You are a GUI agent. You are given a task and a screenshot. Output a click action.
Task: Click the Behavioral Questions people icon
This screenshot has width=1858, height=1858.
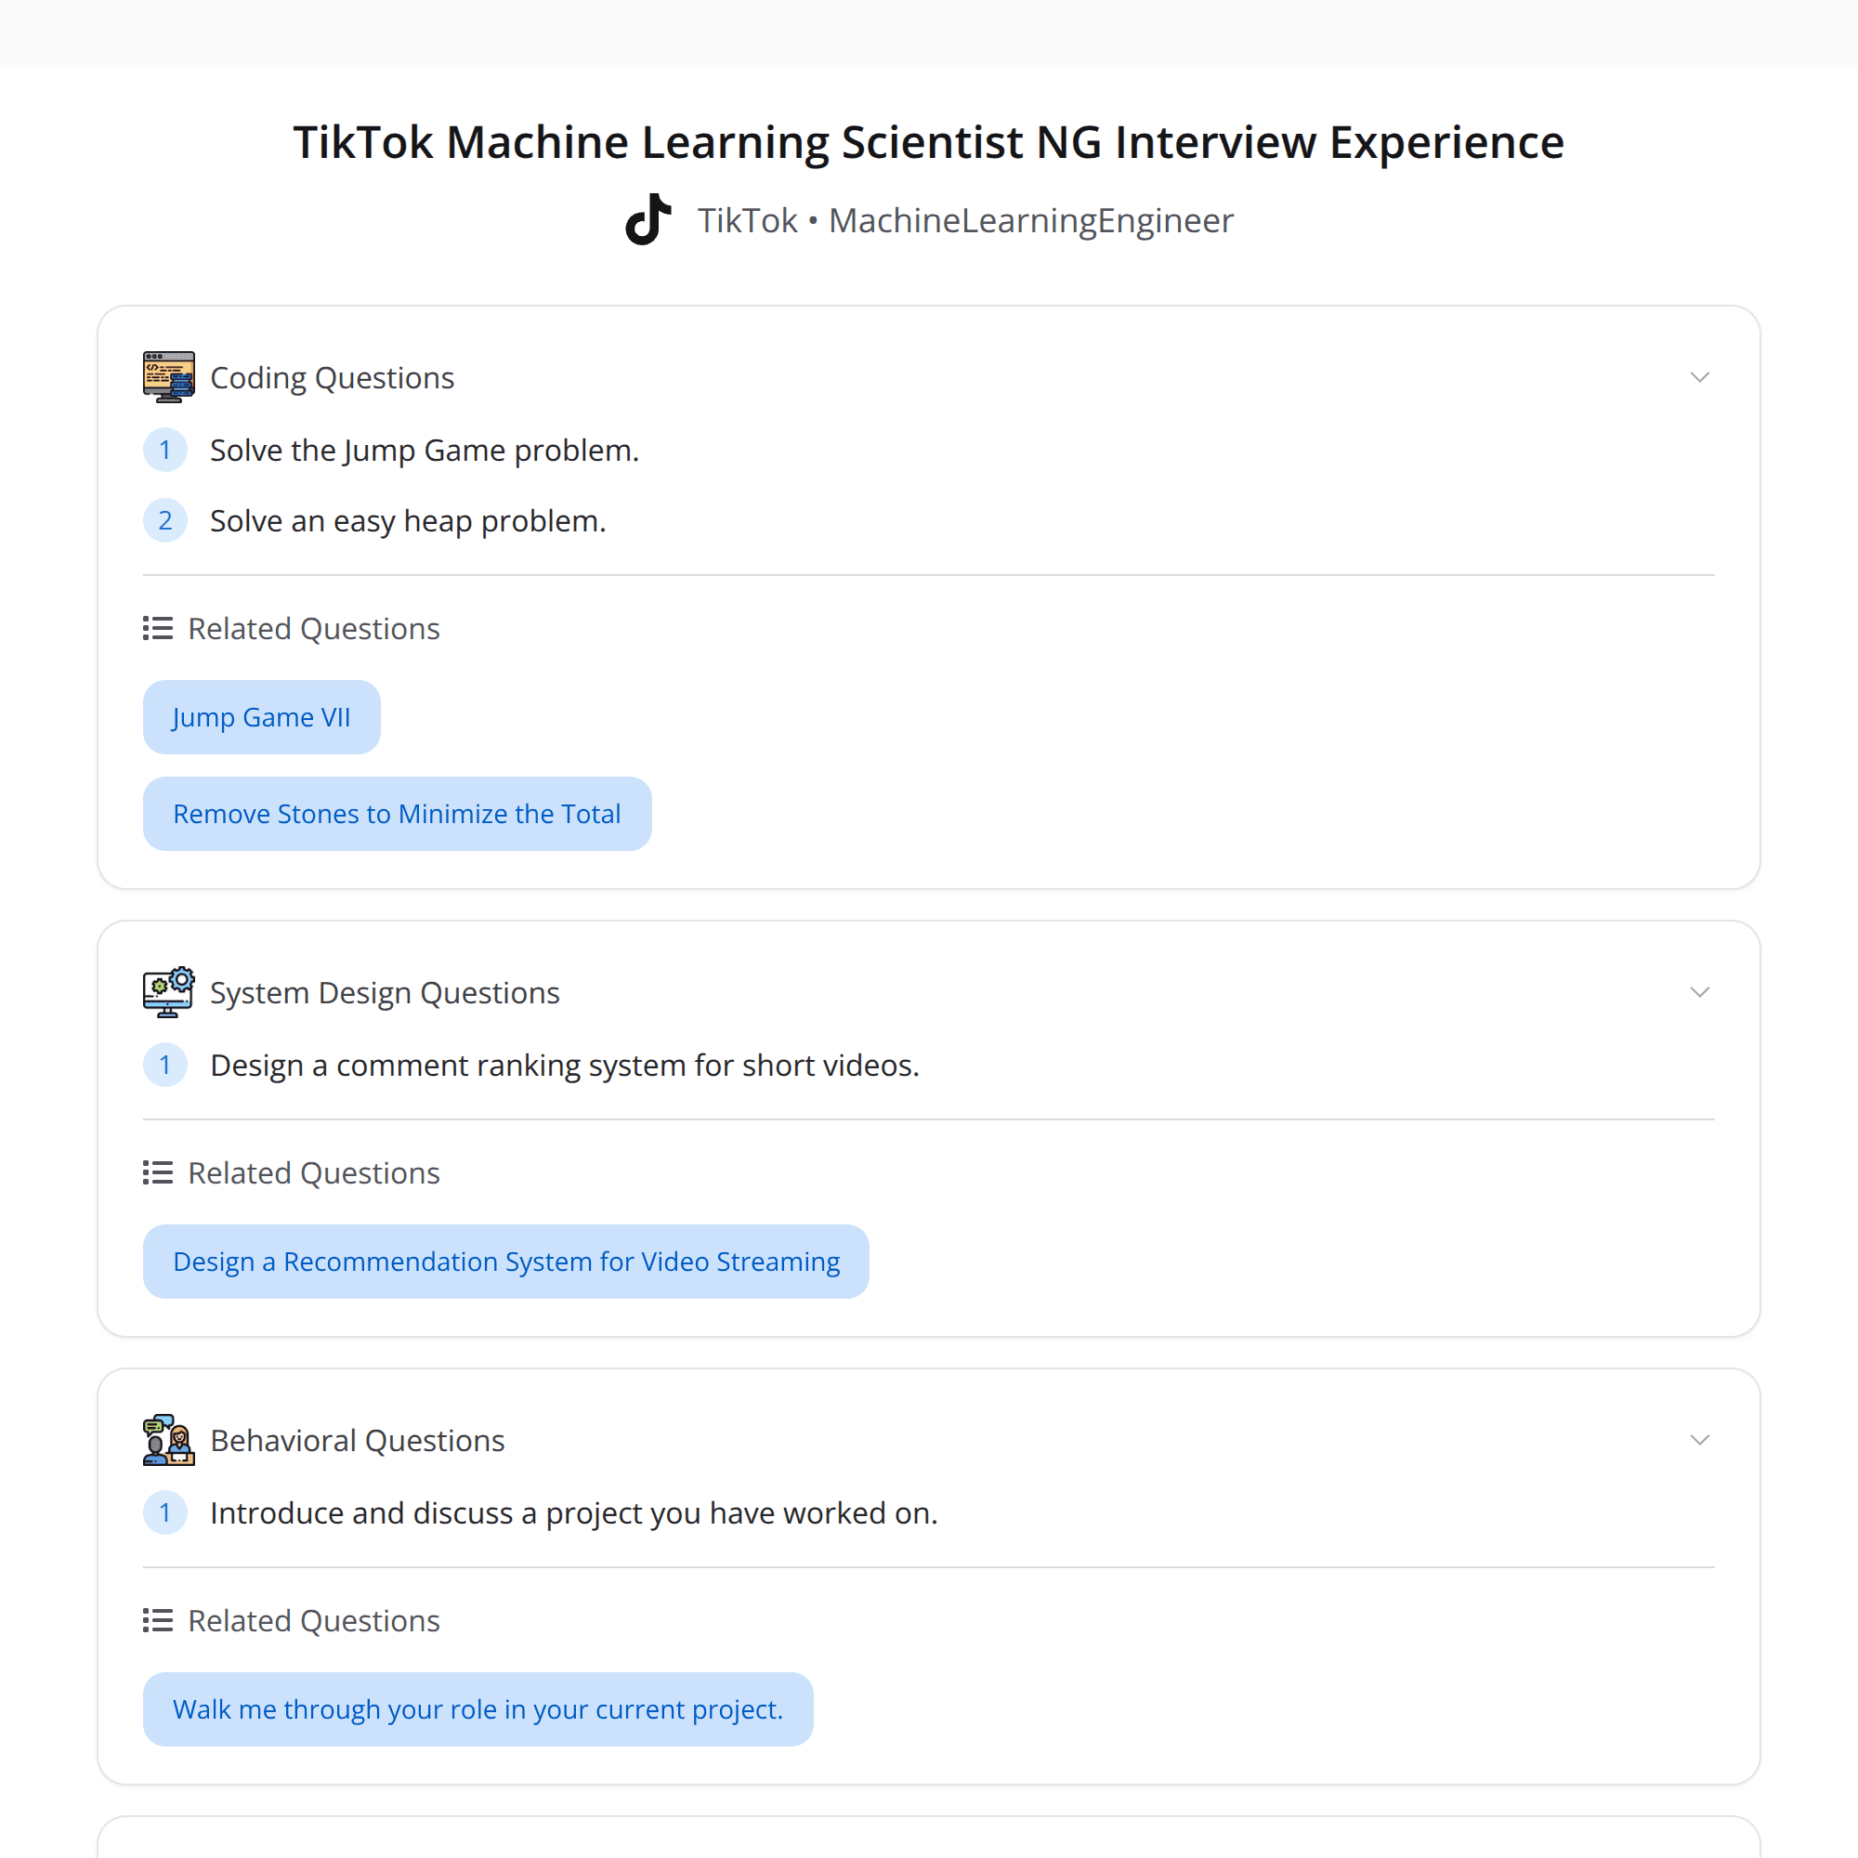coord(168,1440)
